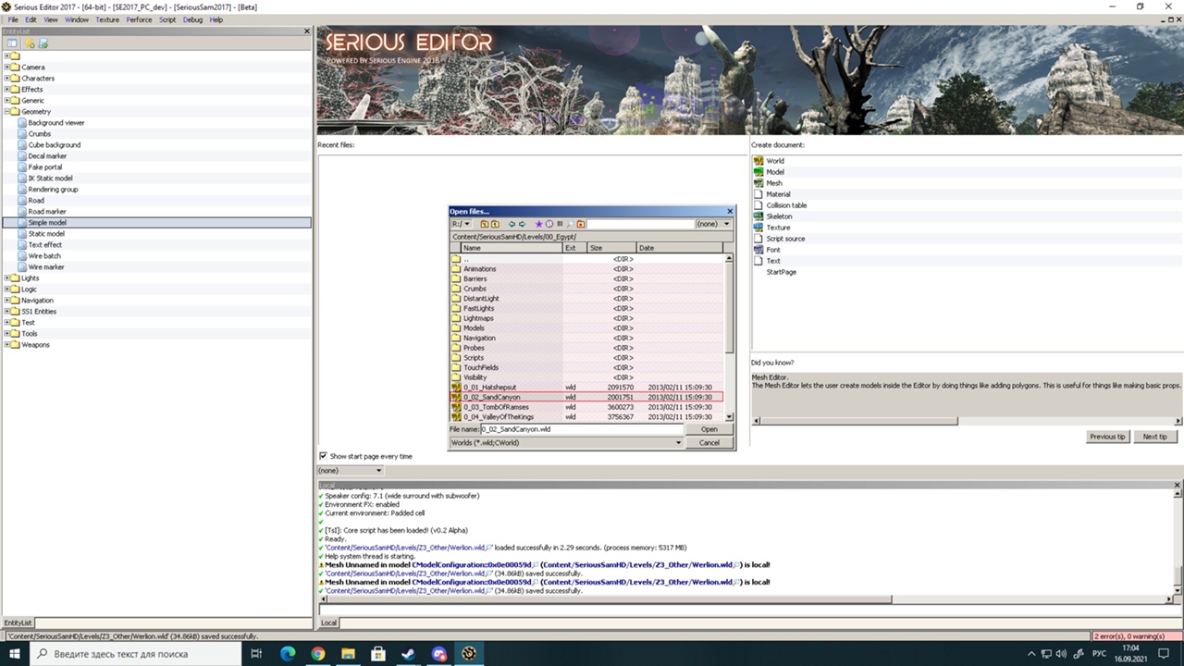Show recent history clock in Open files dialog
The height and width of the screenshot is (666, 1184).
(549, 224)
